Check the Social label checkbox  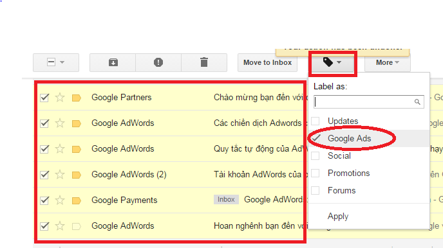click(x=316, y=156)
